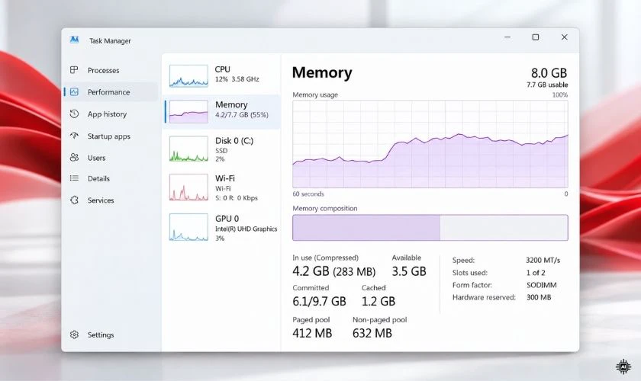Viewport: 641px width, 381px height.
Task: Click the CPU resource label
Action: coord(223,69)
